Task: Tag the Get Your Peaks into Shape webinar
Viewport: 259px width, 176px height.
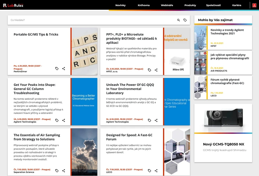Action: click(57, 121)
